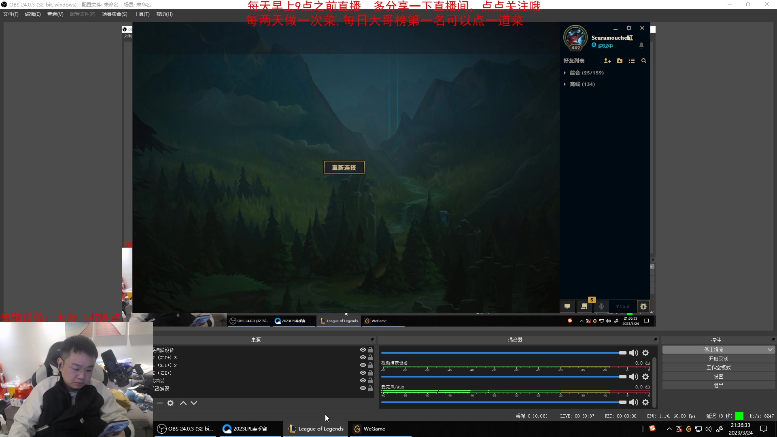Hide the (GDI+) 3 text source
This screenshot has width=777, height=437.
(363, 358)
